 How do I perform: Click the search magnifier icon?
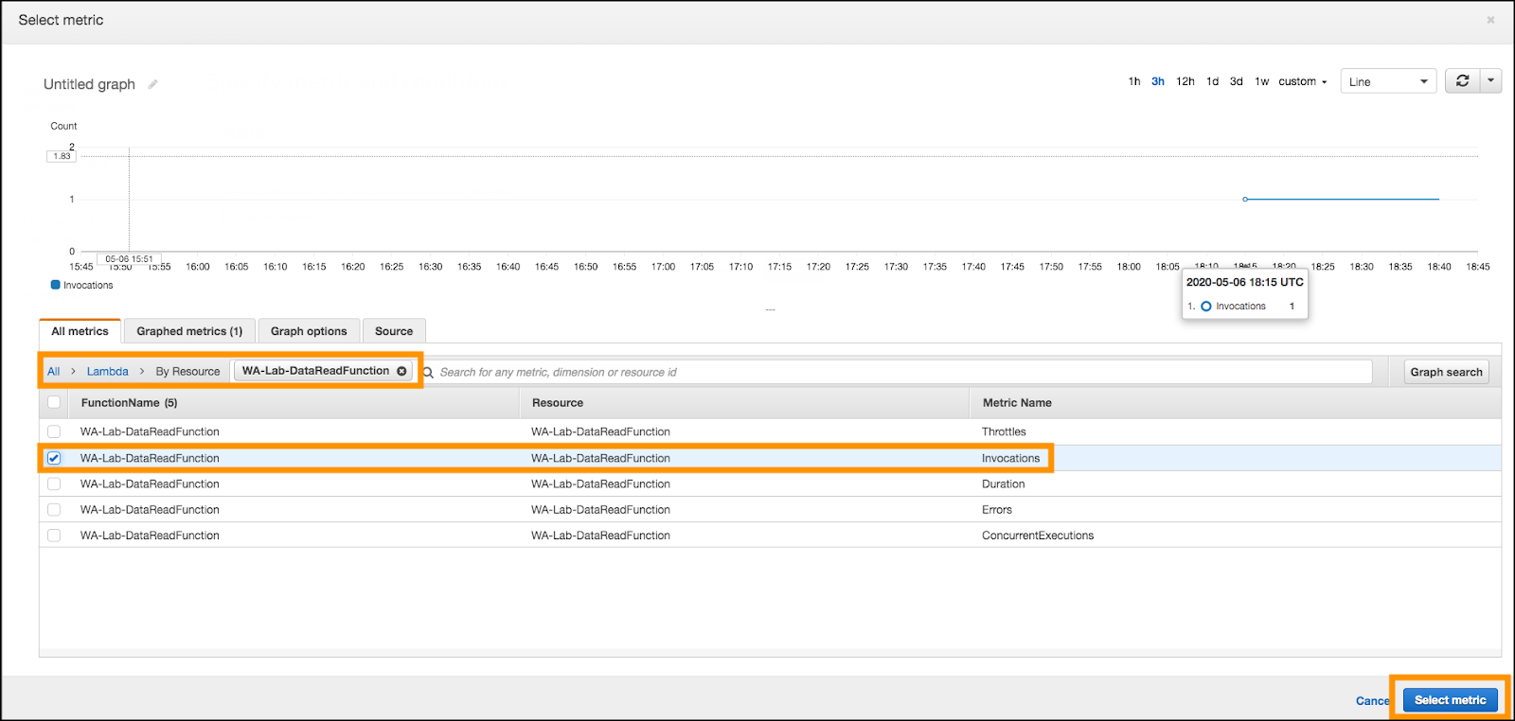point(428,373)
